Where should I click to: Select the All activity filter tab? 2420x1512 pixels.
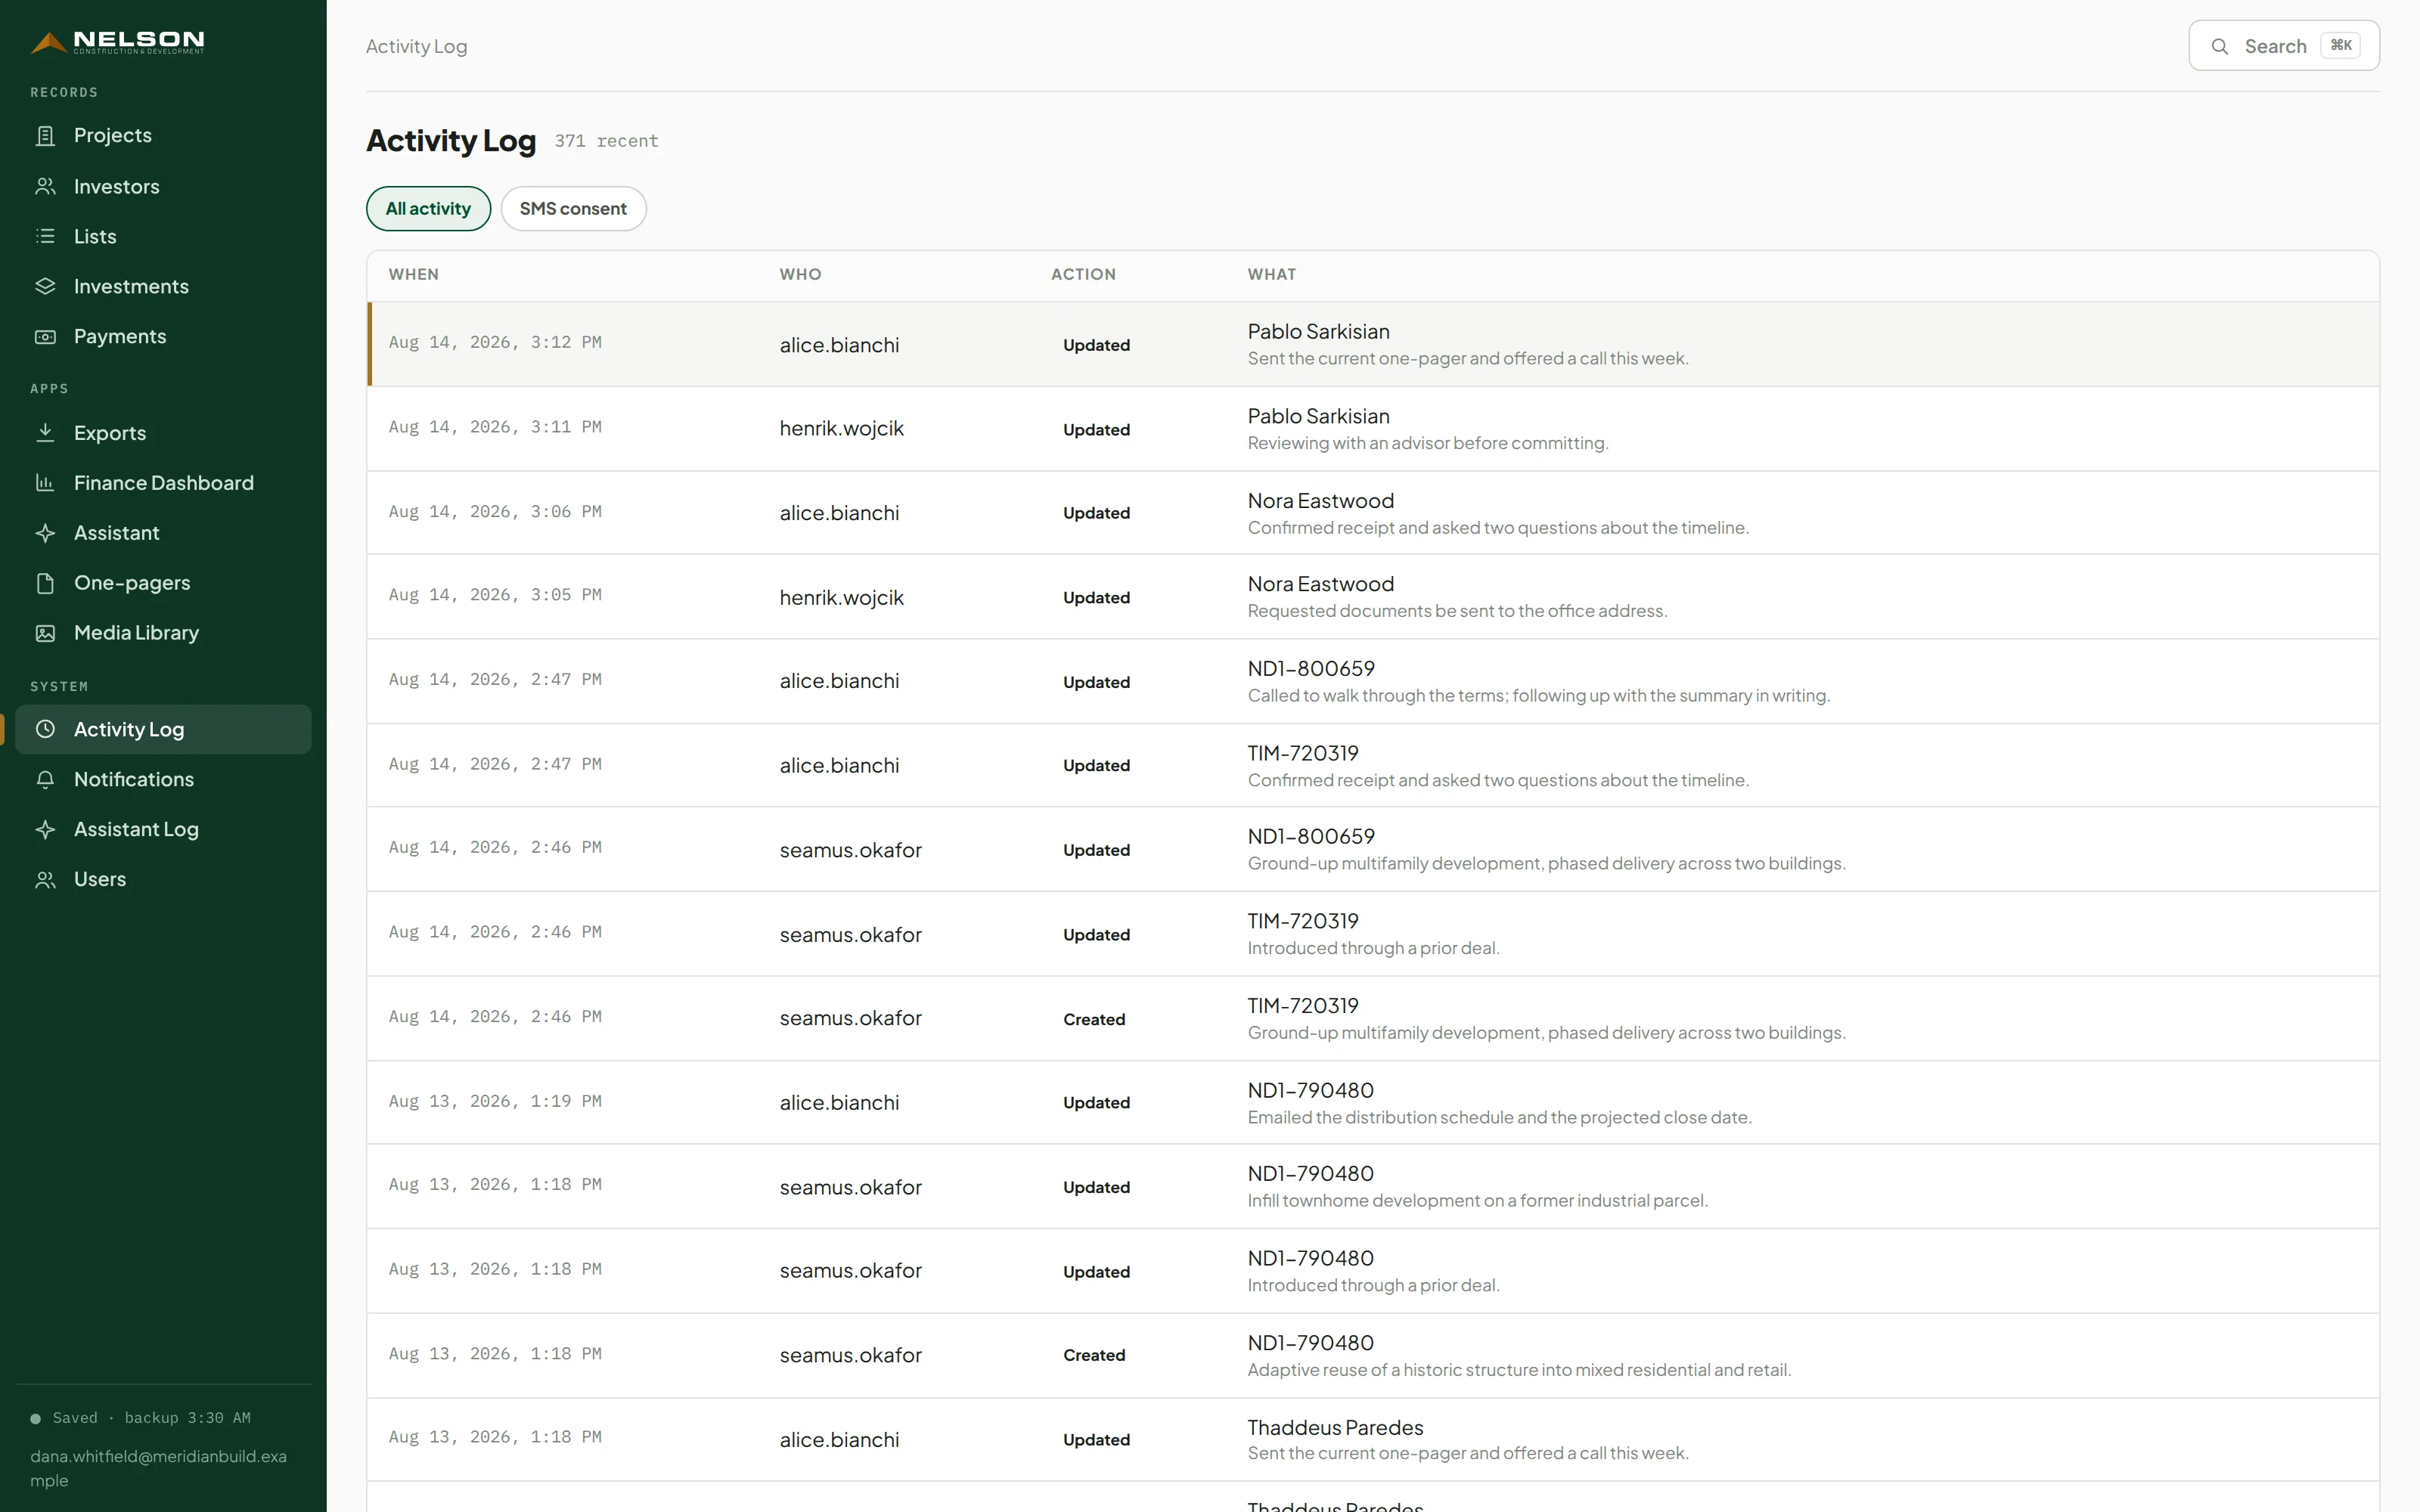(x=428, y=208)
